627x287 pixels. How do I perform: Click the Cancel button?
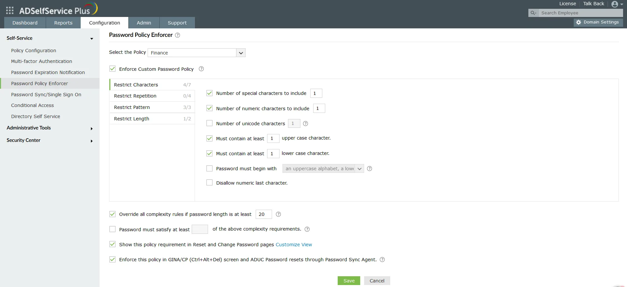[377, 281]
